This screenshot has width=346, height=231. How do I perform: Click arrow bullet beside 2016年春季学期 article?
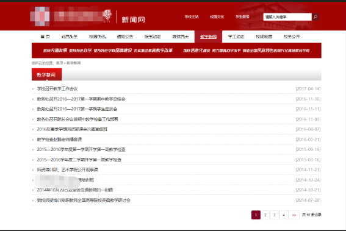tap(33, 129)
